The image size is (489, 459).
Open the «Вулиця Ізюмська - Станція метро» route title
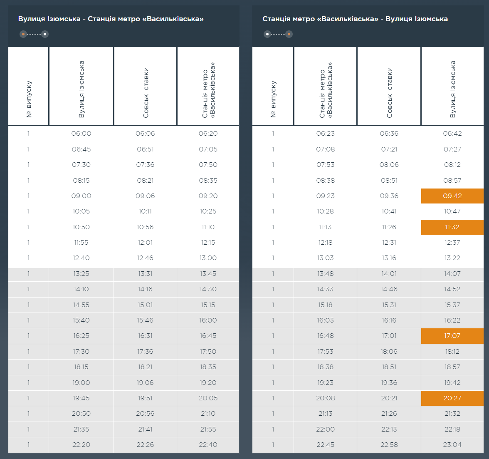coord(111,19)
